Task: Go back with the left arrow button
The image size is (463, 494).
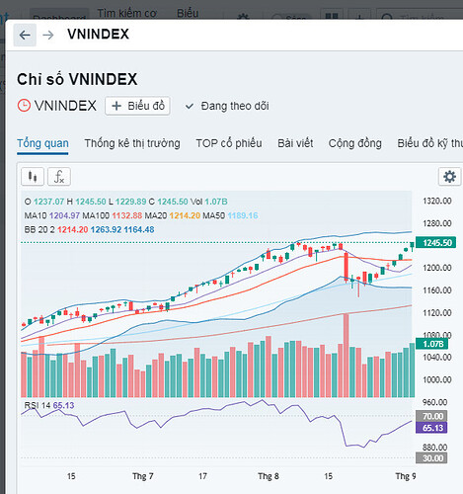Action: click(x=25, y=35)
